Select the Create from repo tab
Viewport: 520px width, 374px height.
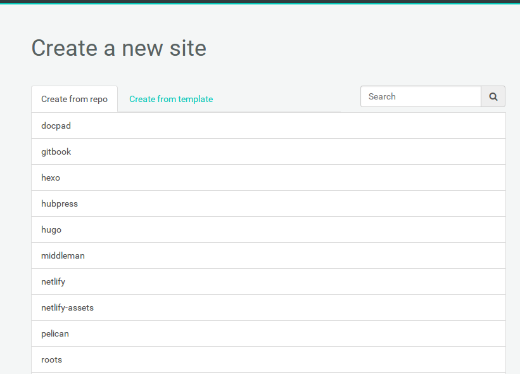pyautogui.click(x=74, y=99)
